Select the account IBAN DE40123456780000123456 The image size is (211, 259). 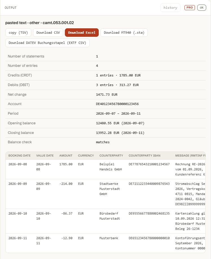click(x=117, y=104)
